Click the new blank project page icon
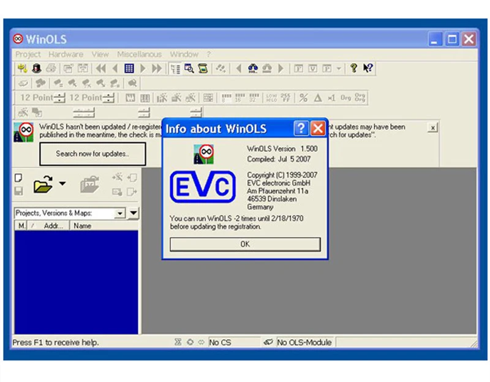The width and height of the screenshot is (490, 382). coord(18,178)
